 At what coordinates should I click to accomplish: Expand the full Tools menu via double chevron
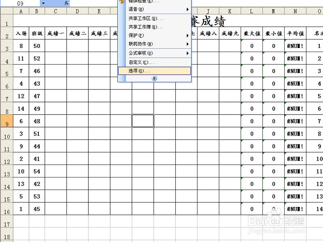pyautogui.click(x=154, y=78)
